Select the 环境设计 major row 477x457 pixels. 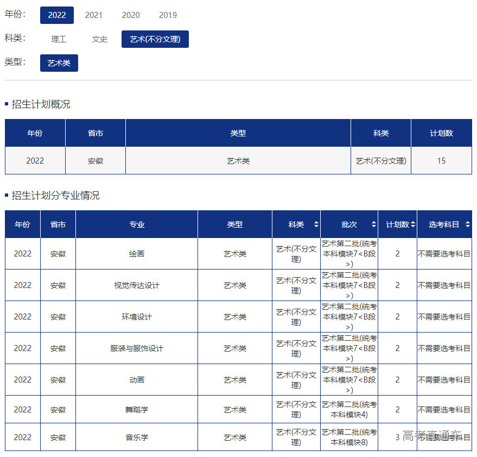[x=137, y=317]
